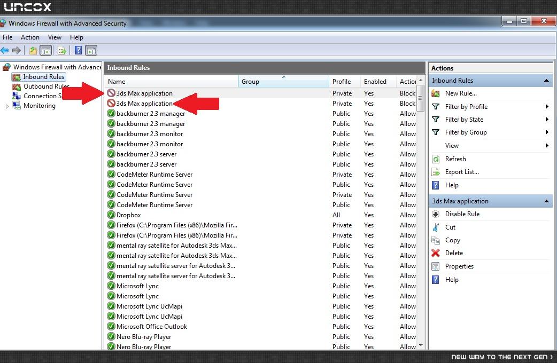Click the Cut scissors icon

coord(436,227)
